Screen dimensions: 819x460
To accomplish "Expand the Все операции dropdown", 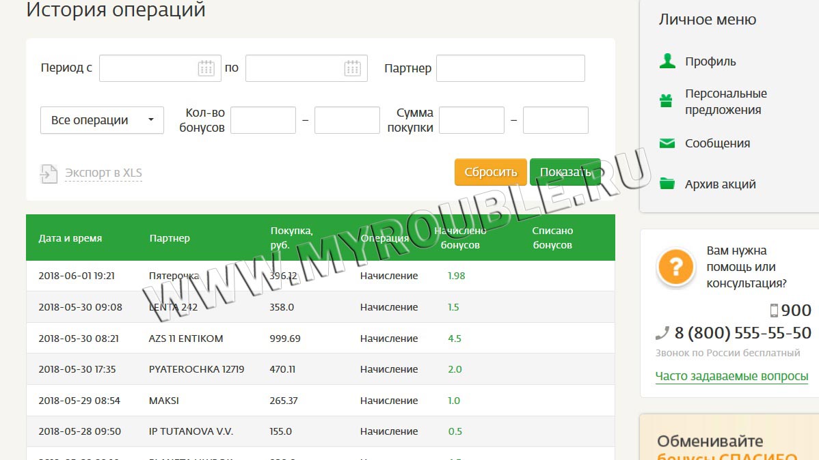I will tap(102, 120).
